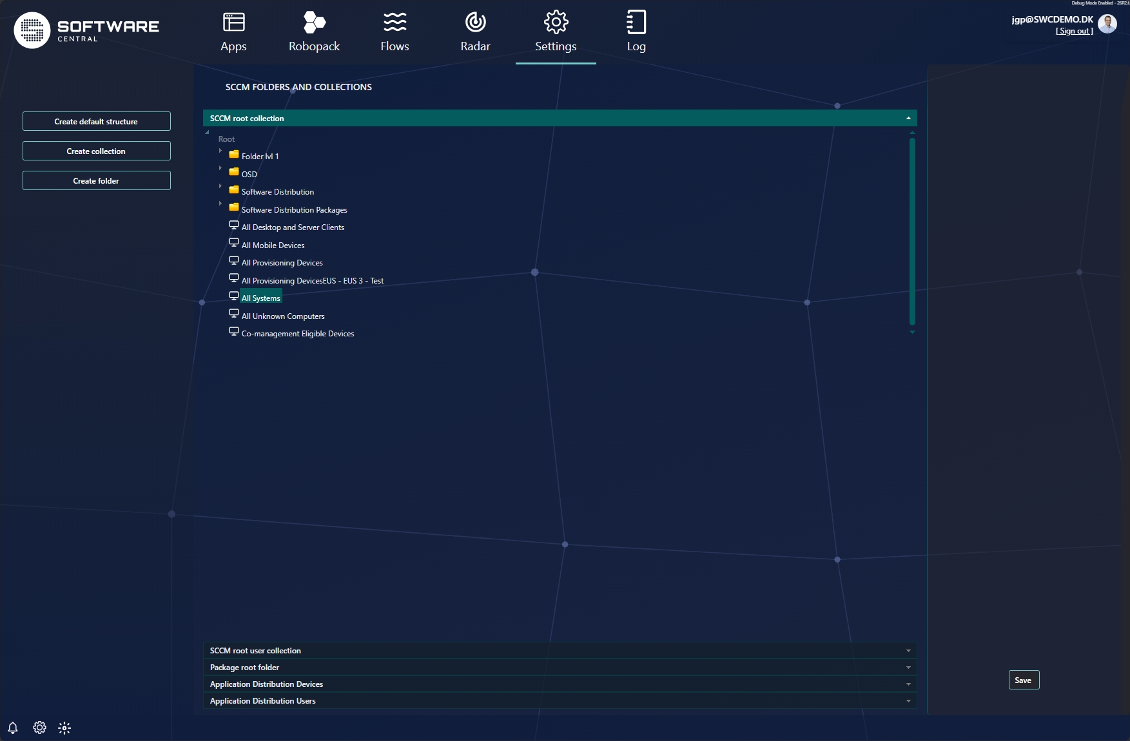Switch to the Log tab label
Screen dimensions: 1130x741
click(636, 46)
